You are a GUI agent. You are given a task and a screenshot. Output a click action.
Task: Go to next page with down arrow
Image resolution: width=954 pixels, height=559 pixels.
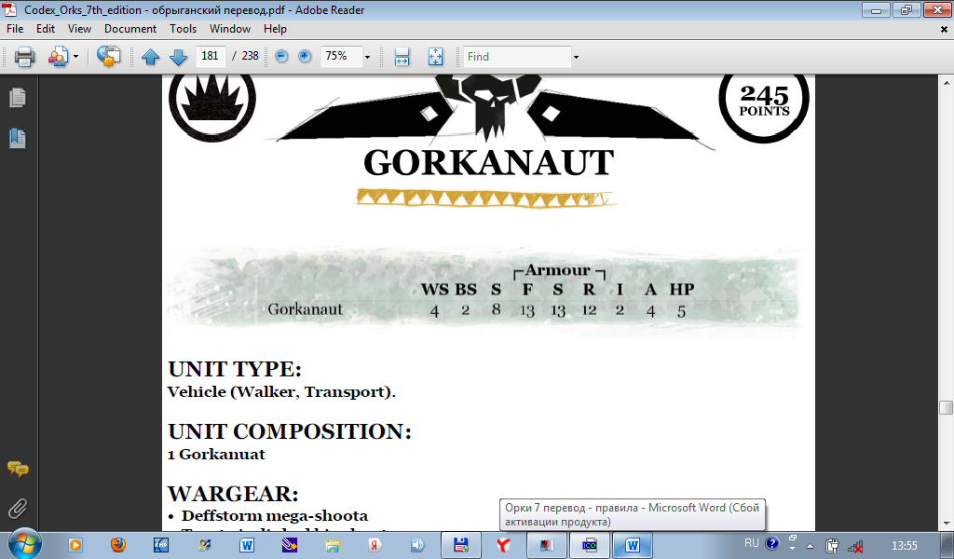pos(178,57)
